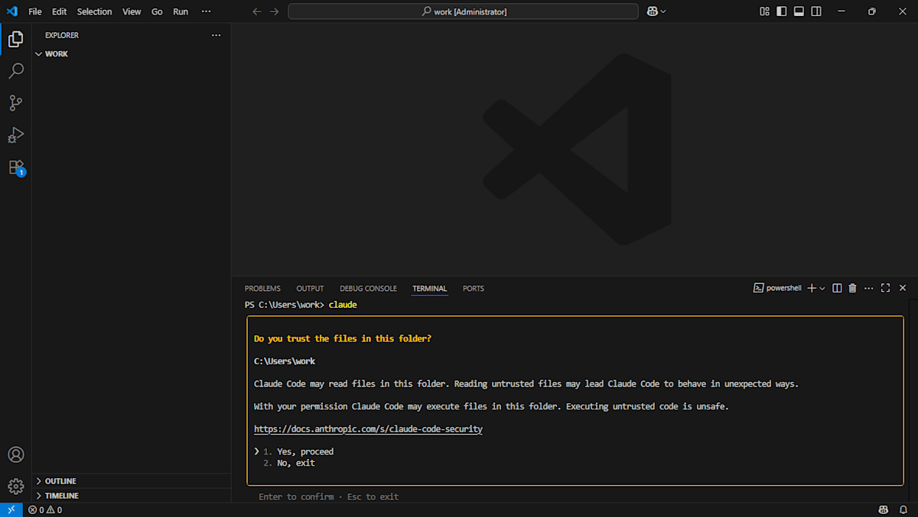
Task: Open the Copilot chat icon in title bar
Action: [x=653, y=11]
